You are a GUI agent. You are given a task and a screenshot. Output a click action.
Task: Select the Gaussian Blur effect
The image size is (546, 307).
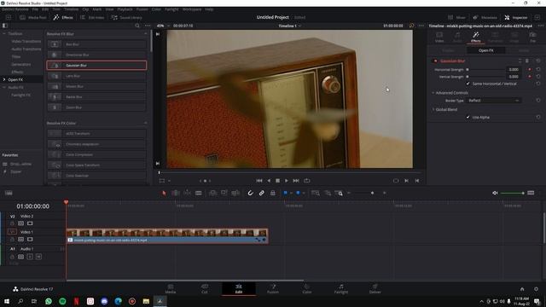pos(96,65)
